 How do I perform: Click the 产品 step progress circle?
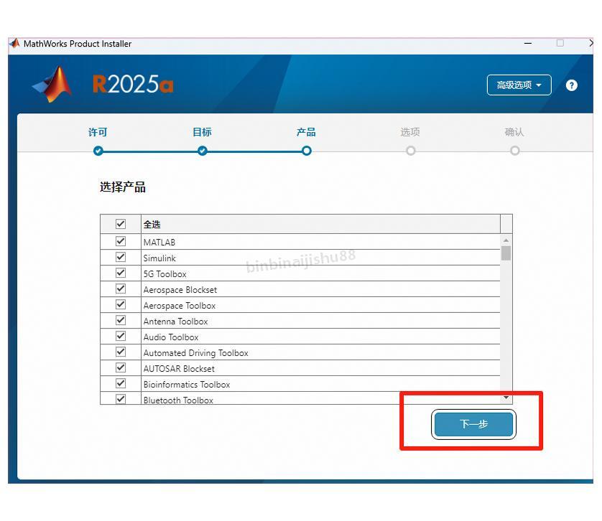307,151
